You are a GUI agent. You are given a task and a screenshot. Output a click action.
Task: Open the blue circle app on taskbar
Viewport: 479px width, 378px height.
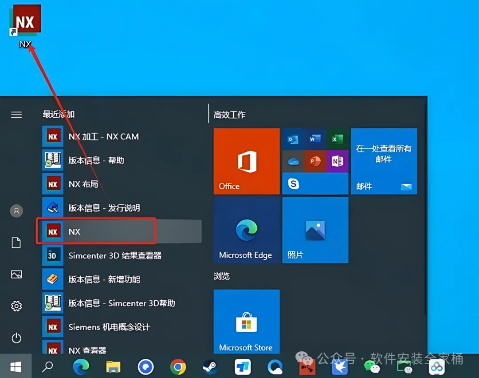[x=145, y=367]
